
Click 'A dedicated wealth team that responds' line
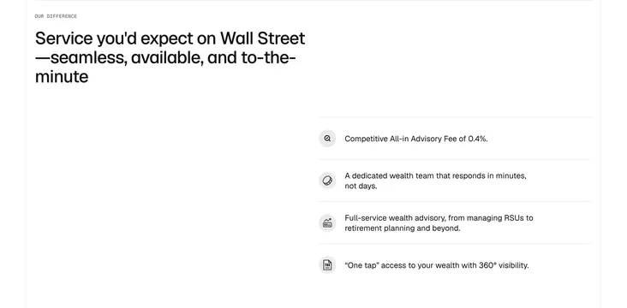tap(435, 175)
